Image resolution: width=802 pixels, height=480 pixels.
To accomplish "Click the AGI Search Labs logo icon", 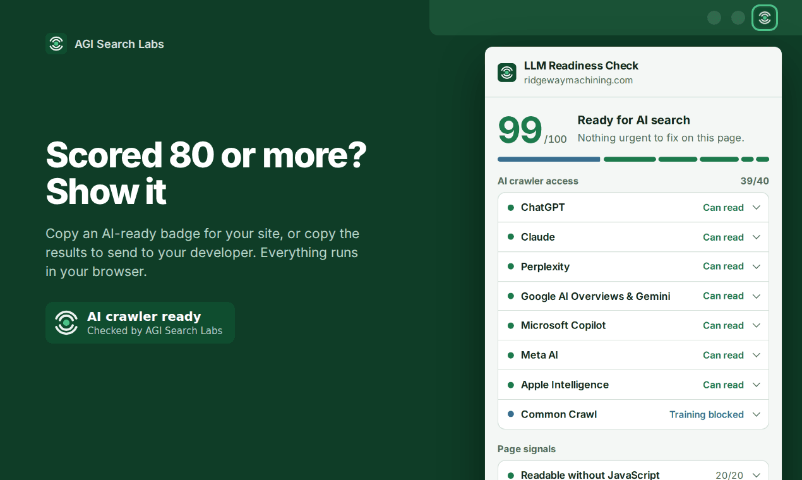I will pyautogui.click(x=56, y=44).
